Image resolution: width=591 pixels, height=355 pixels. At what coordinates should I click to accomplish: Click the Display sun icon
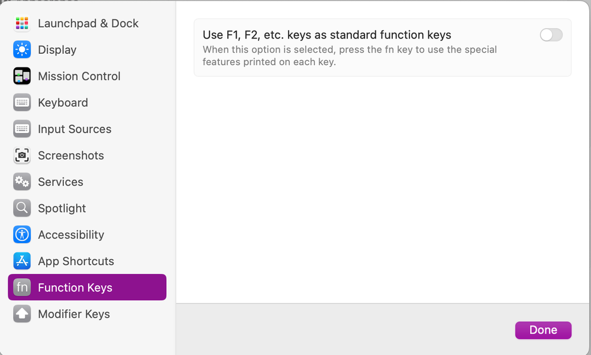coord(22,50)
